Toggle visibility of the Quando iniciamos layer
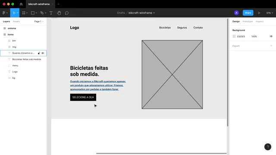The width and height of the screenshot is (276, 155). click(43, 53)
